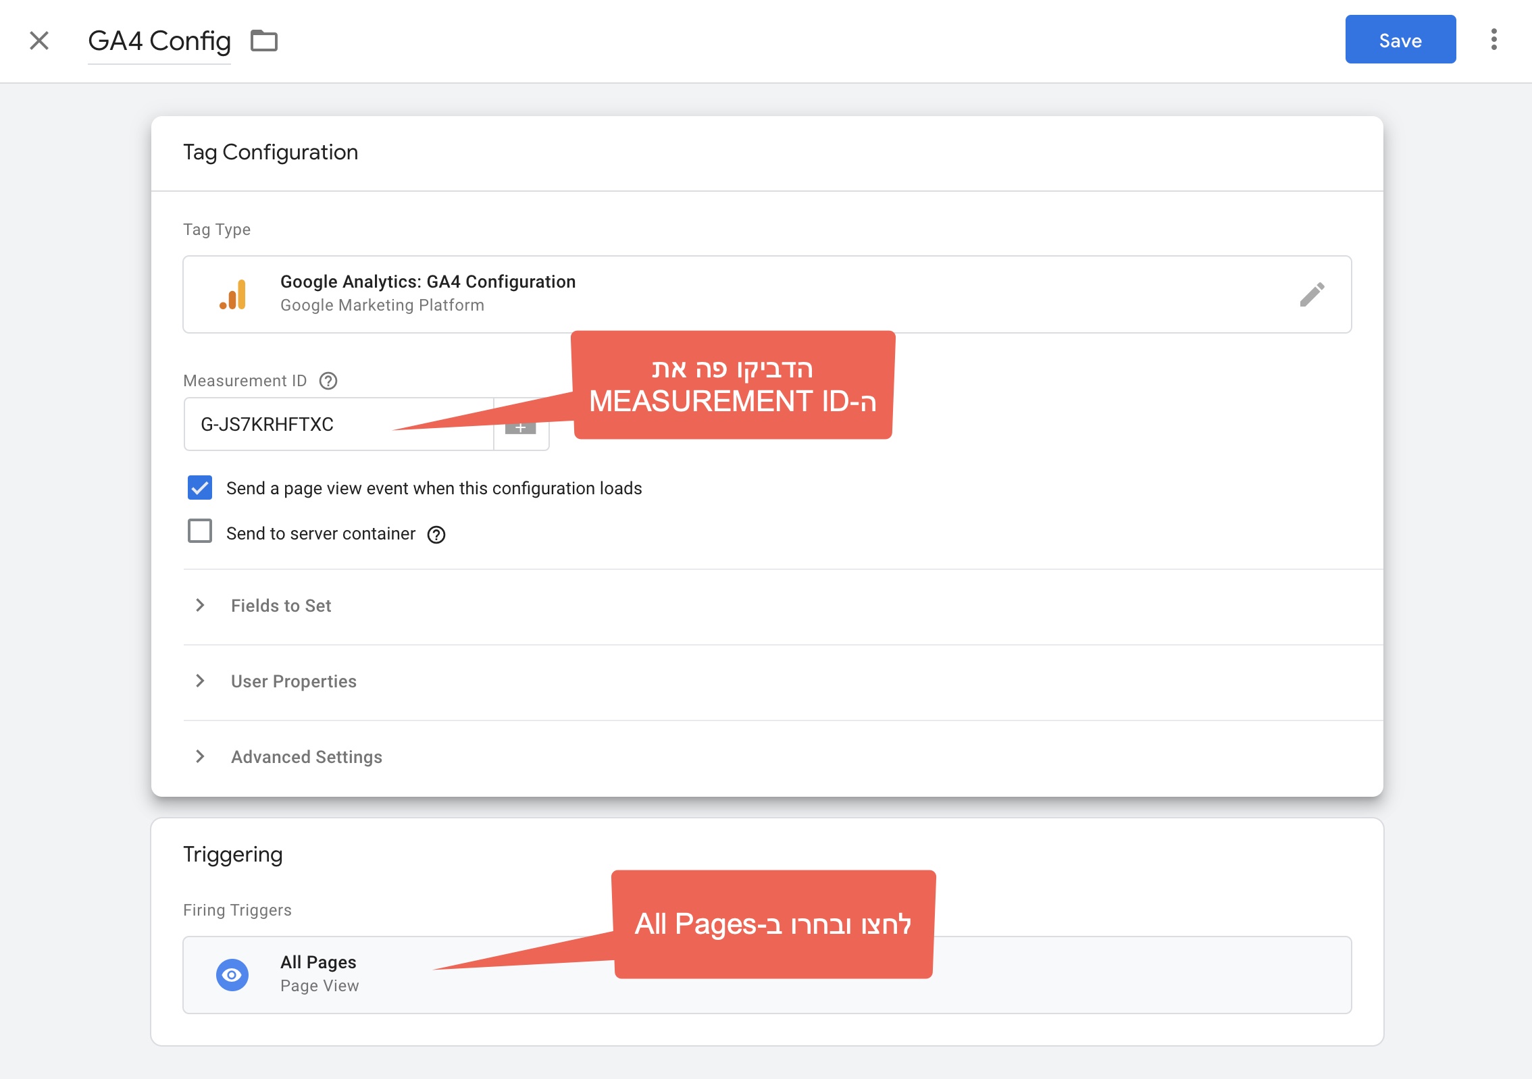Select Google Analytics: GA4 Configuration tag type
Screen dimensions: 1532x1079
pyautogui.click(x=767, y=294)
